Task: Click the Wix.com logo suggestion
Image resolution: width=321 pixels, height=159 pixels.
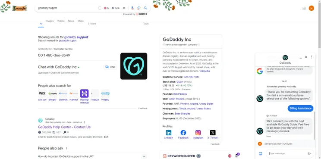Action: (x=42, y=94)
